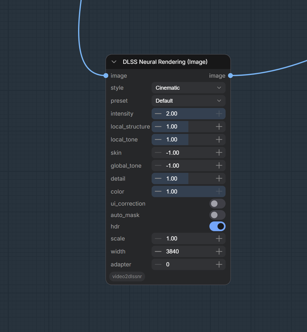Screen dimensions: 307x332
Task: Click the ui_correction label text
Action: 128,204
